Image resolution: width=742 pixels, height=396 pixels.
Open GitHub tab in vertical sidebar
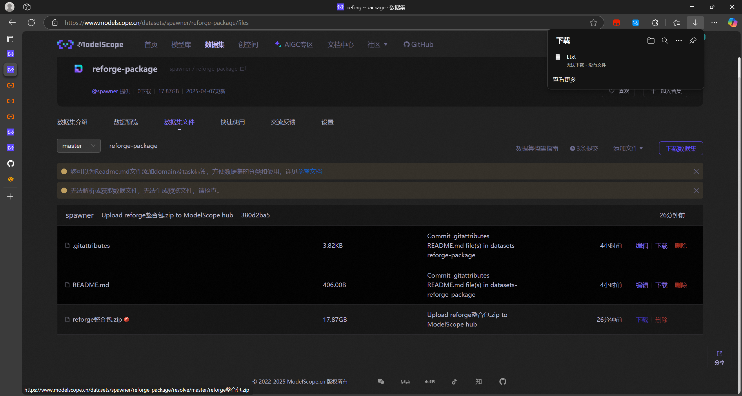(10, 164)
